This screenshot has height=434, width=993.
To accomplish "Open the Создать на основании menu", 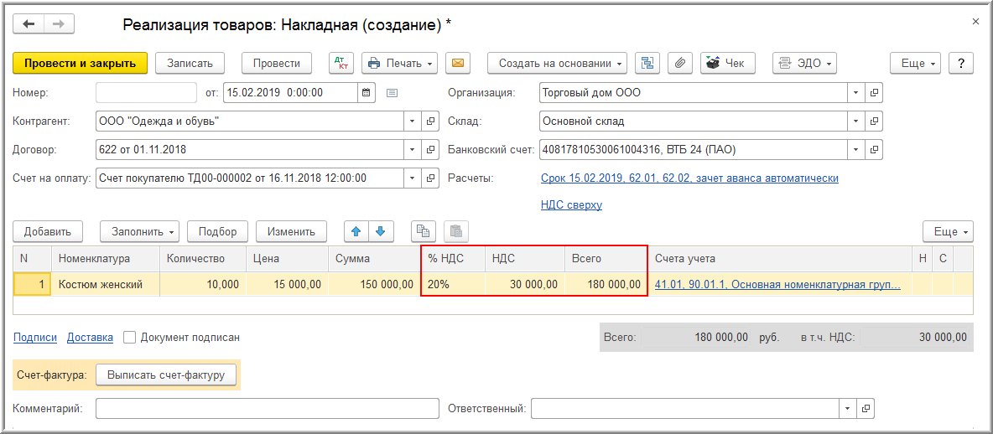I will tap(557, 63).
